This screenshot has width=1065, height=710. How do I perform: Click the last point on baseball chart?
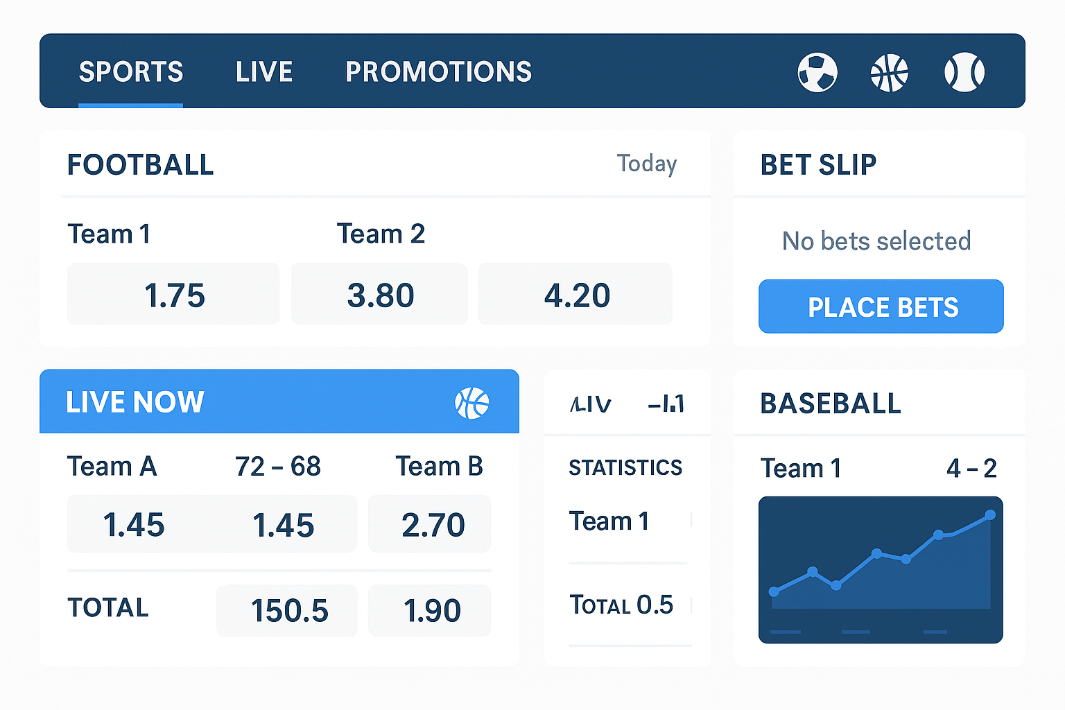click(990, 515)
